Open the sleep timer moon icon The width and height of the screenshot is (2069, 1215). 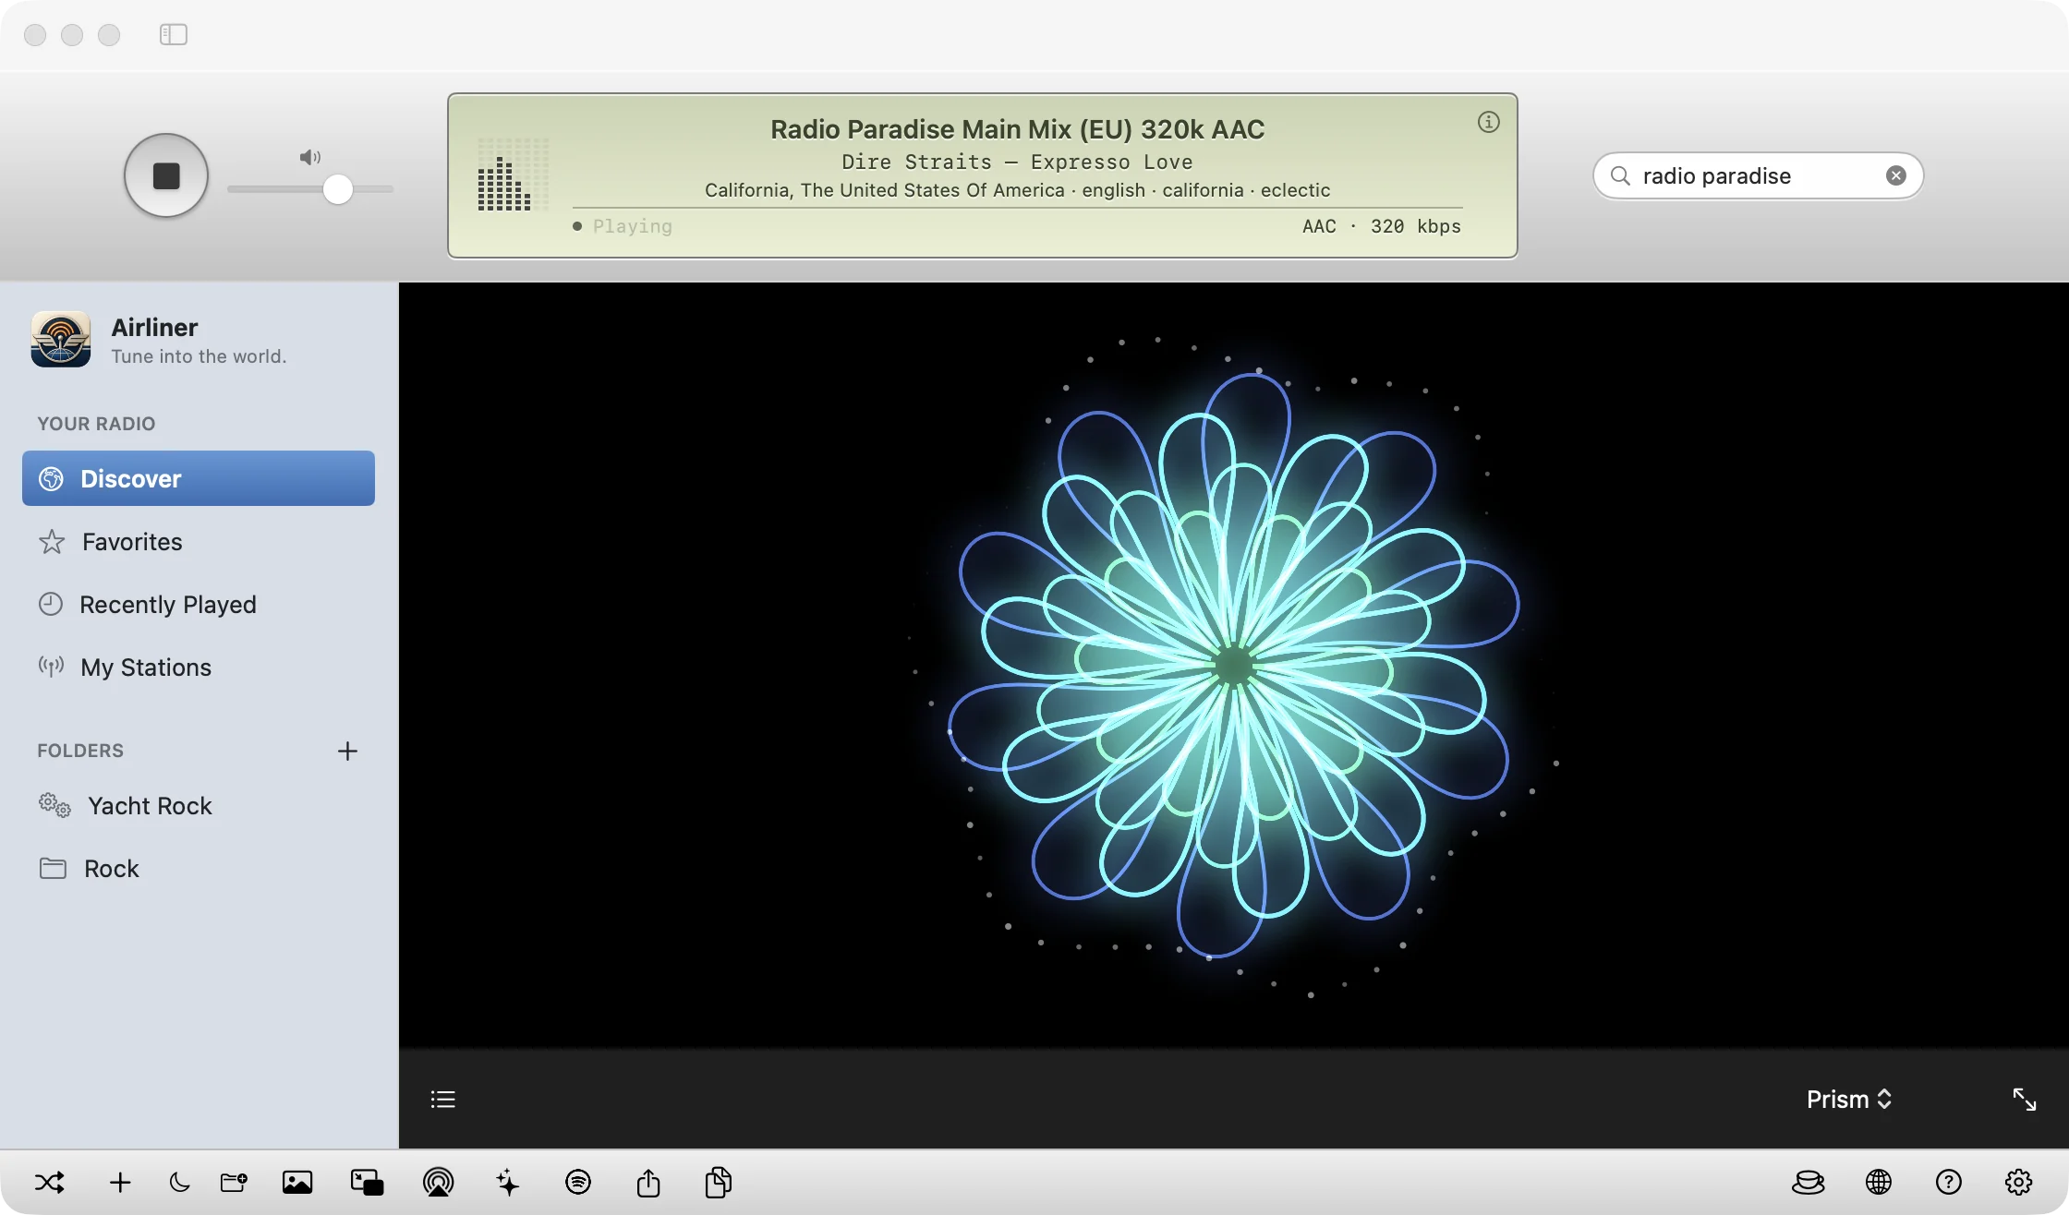[x=179, y=1182]
